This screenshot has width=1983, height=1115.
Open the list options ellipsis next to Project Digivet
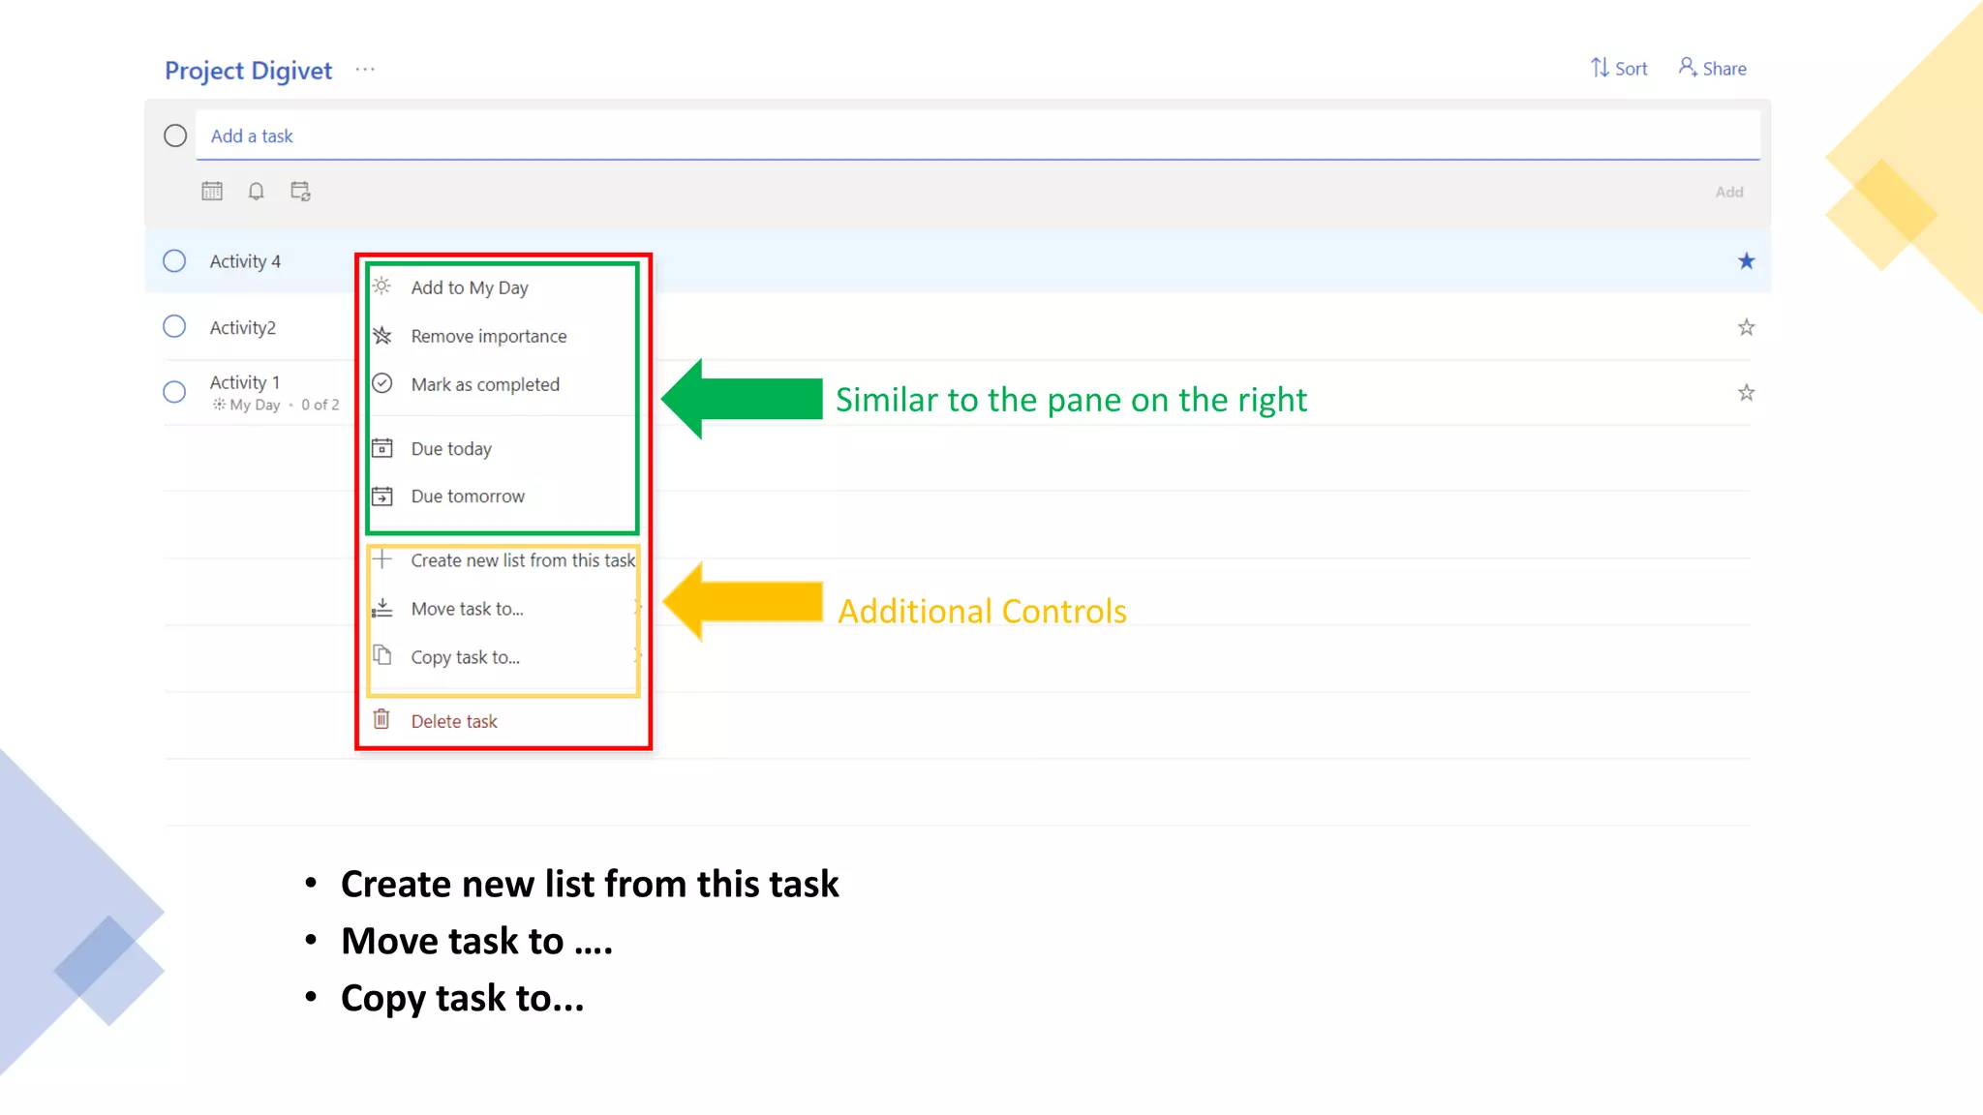coord(365,70)
